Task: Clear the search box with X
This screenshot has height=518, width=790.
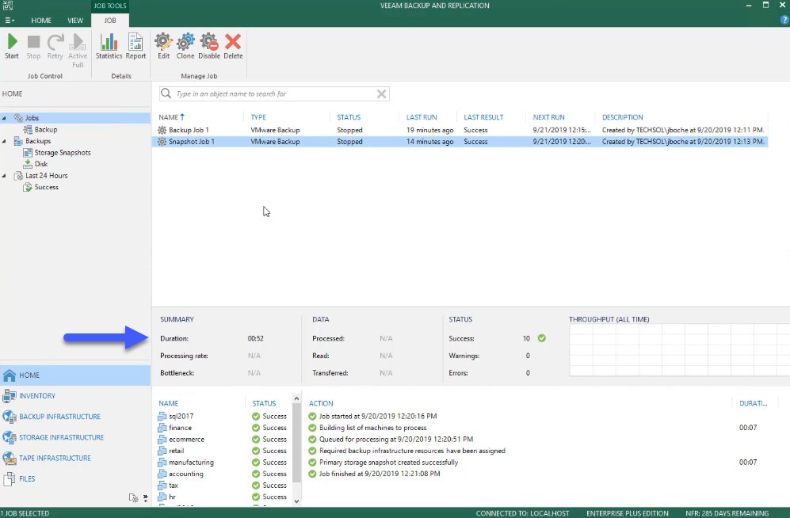Action: (381, 93)
